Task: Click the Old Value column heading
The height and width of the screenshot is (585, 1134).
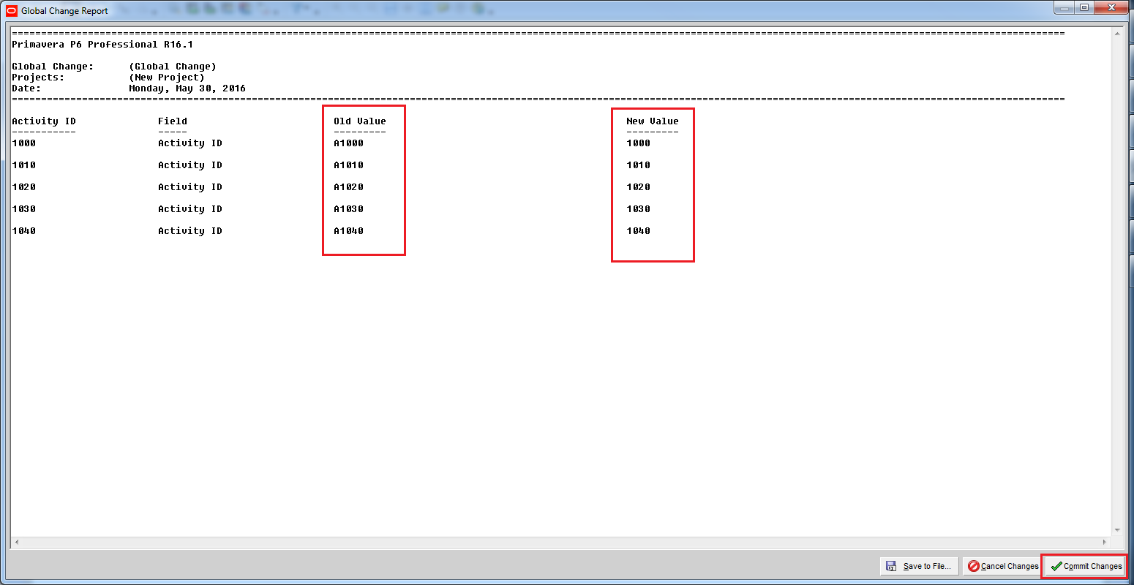Action: (x=359, y=121)
